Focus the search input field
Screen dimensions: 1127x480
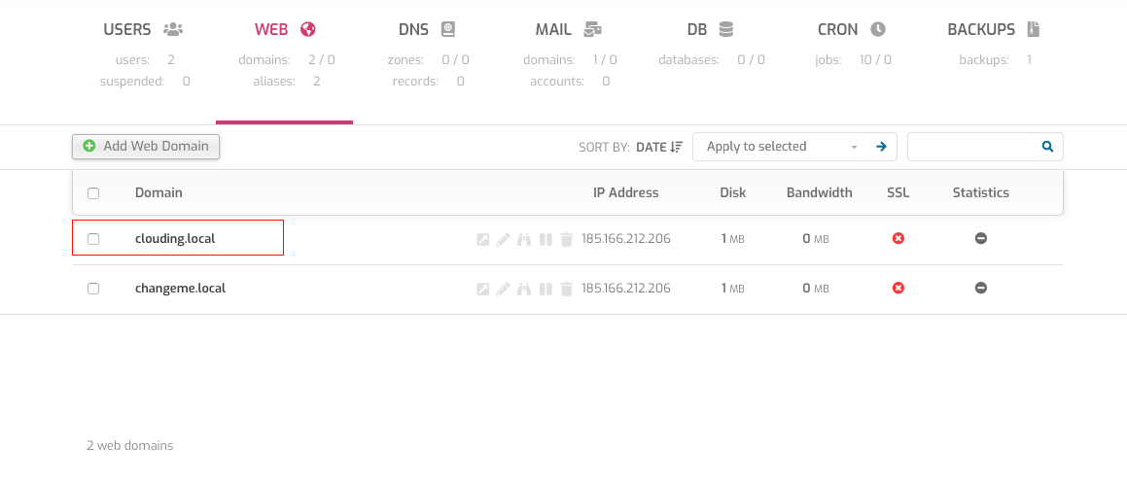click(x=973, y=147)
